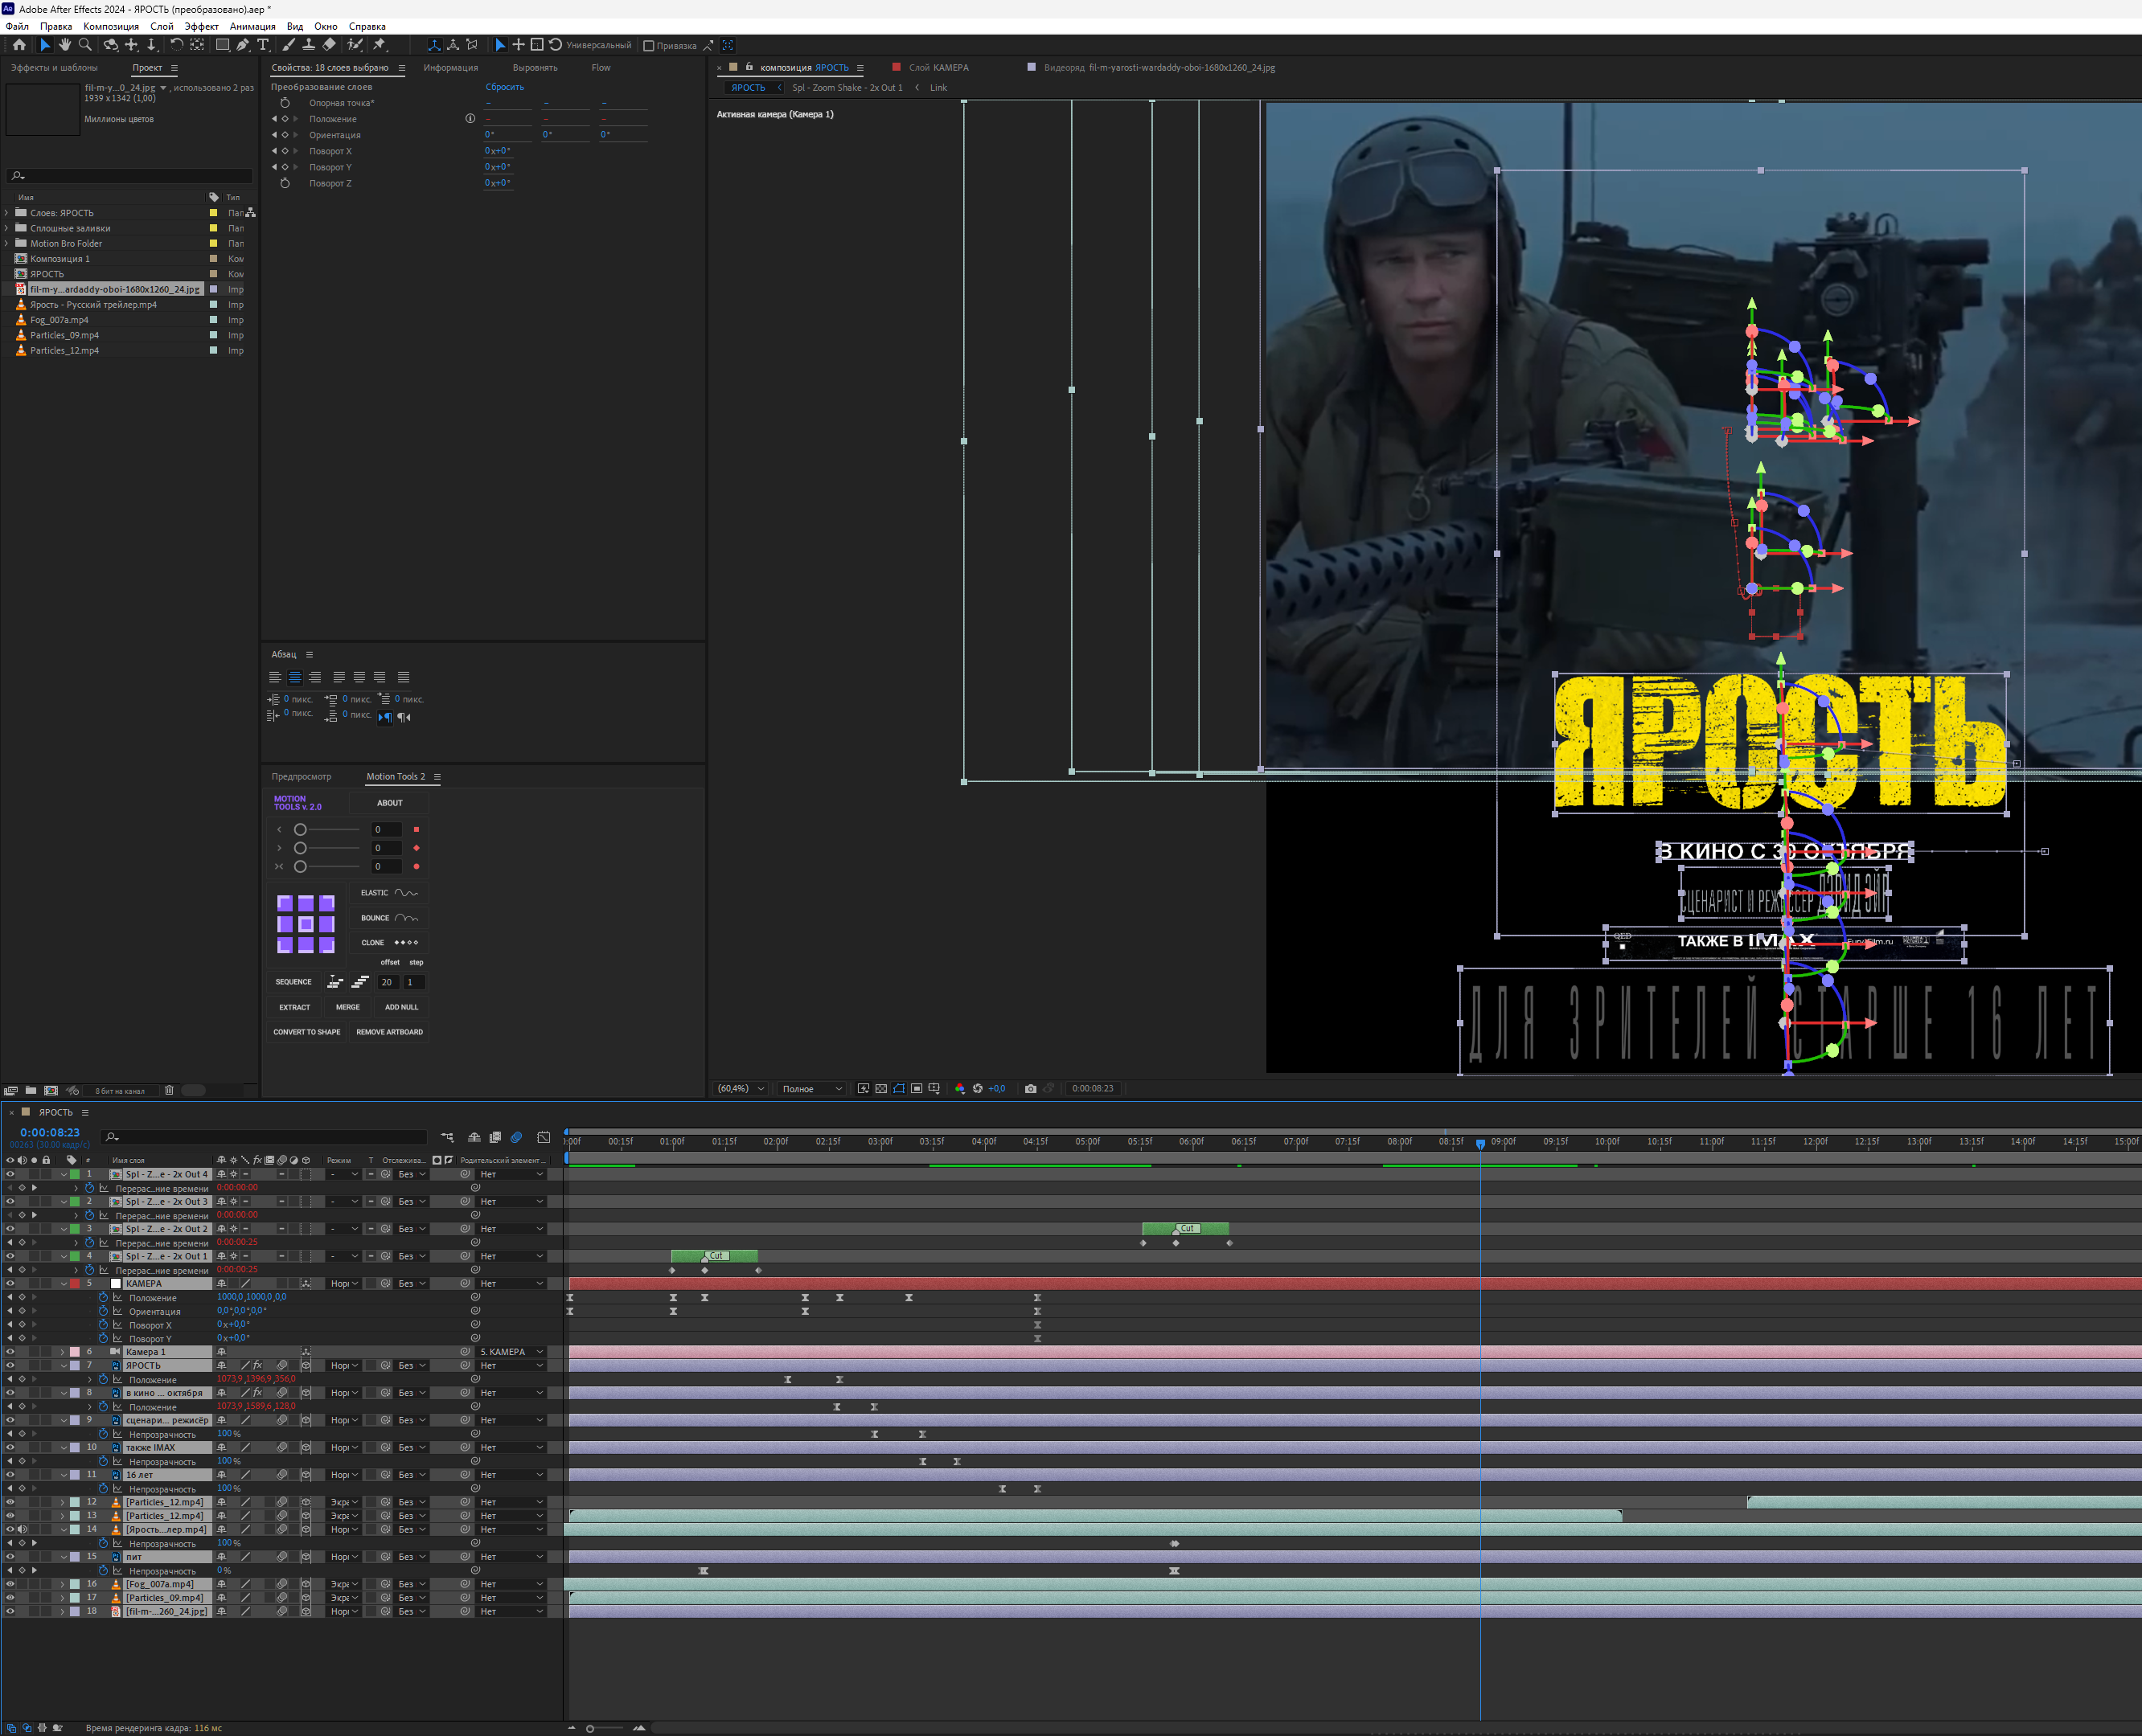
Task: Select the Eraser tool
Action: 329,45
